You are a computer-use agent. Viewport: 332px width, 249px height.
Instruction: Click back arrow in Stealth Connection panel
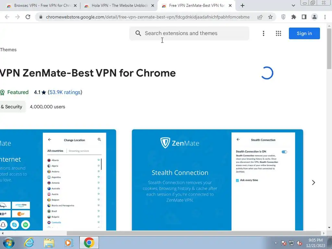coord(238,139)
